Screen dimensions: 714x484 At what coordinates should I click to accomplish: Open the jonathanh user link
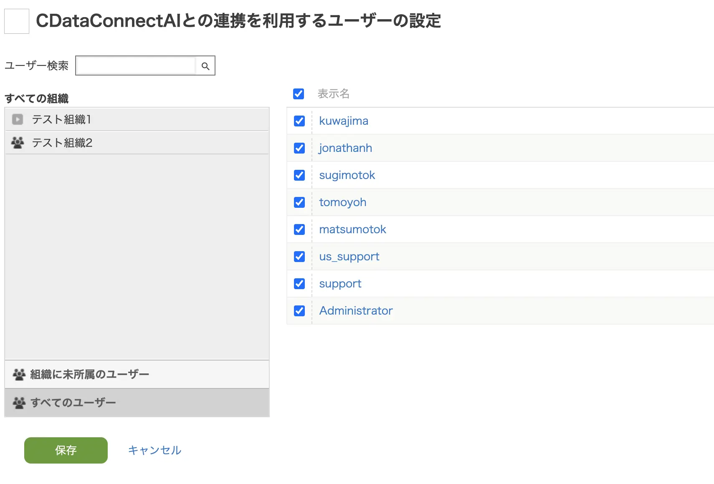[x=345, y=148]
